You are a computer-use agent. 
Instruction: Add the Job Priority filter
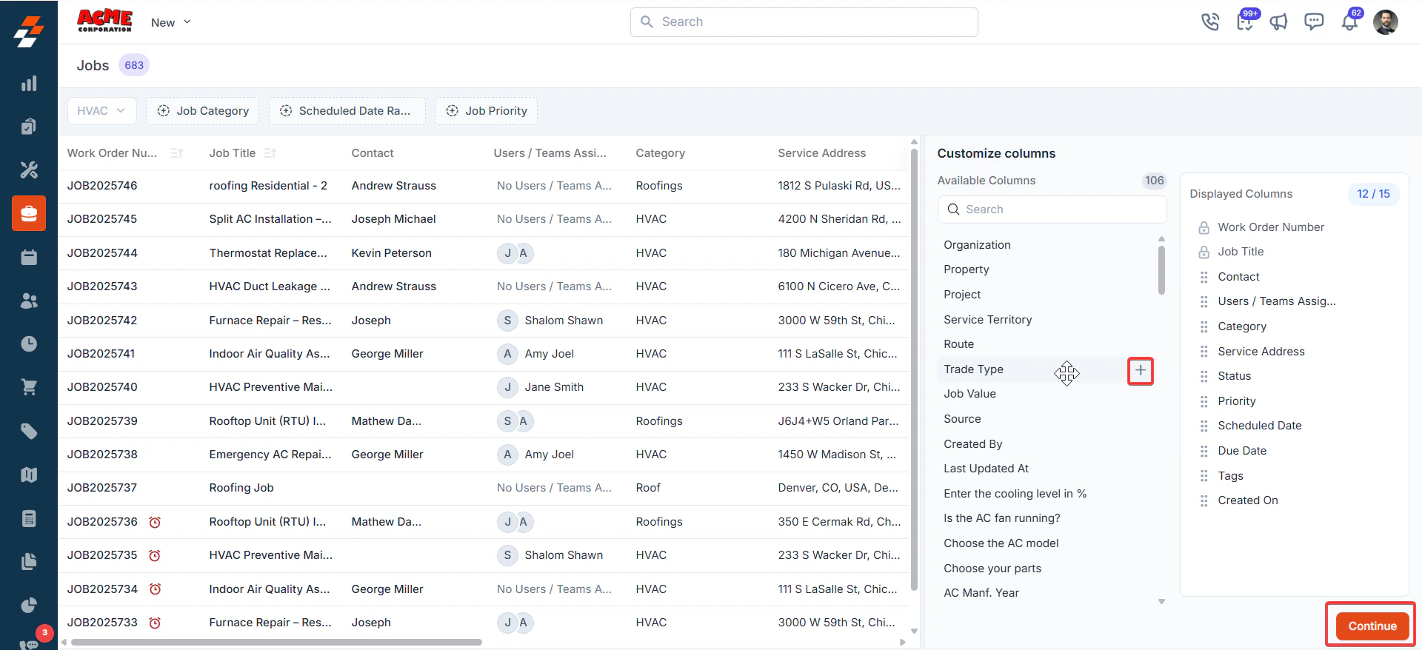[487, 111]
